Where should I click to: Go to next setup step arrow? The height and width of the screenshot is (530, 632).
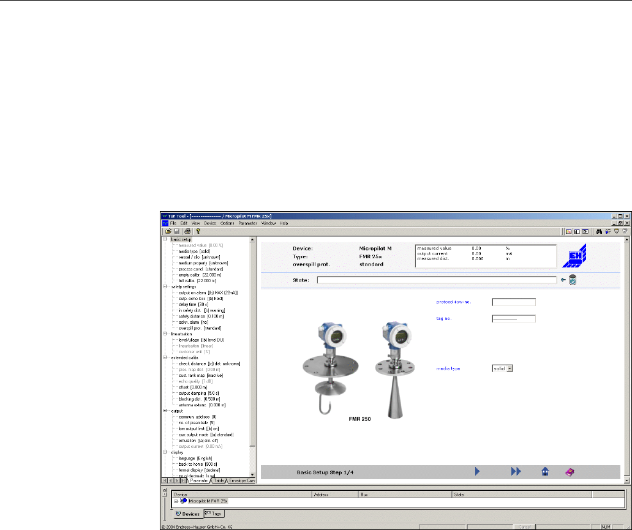click(477, 471)
